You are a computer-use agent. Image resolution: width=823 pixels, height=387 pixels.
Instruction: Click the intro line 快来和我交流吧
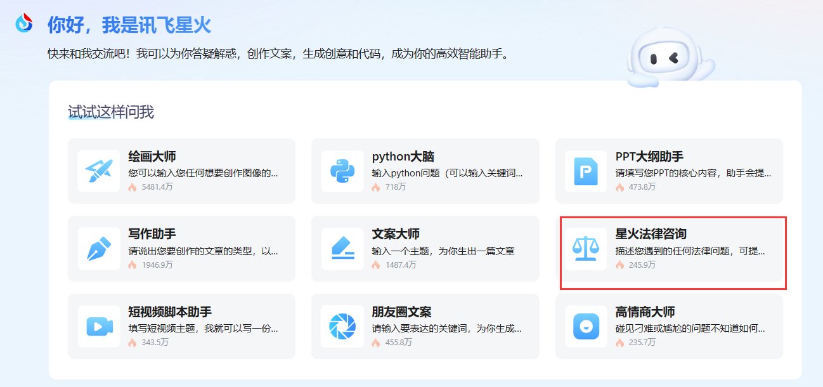[278, 55]
